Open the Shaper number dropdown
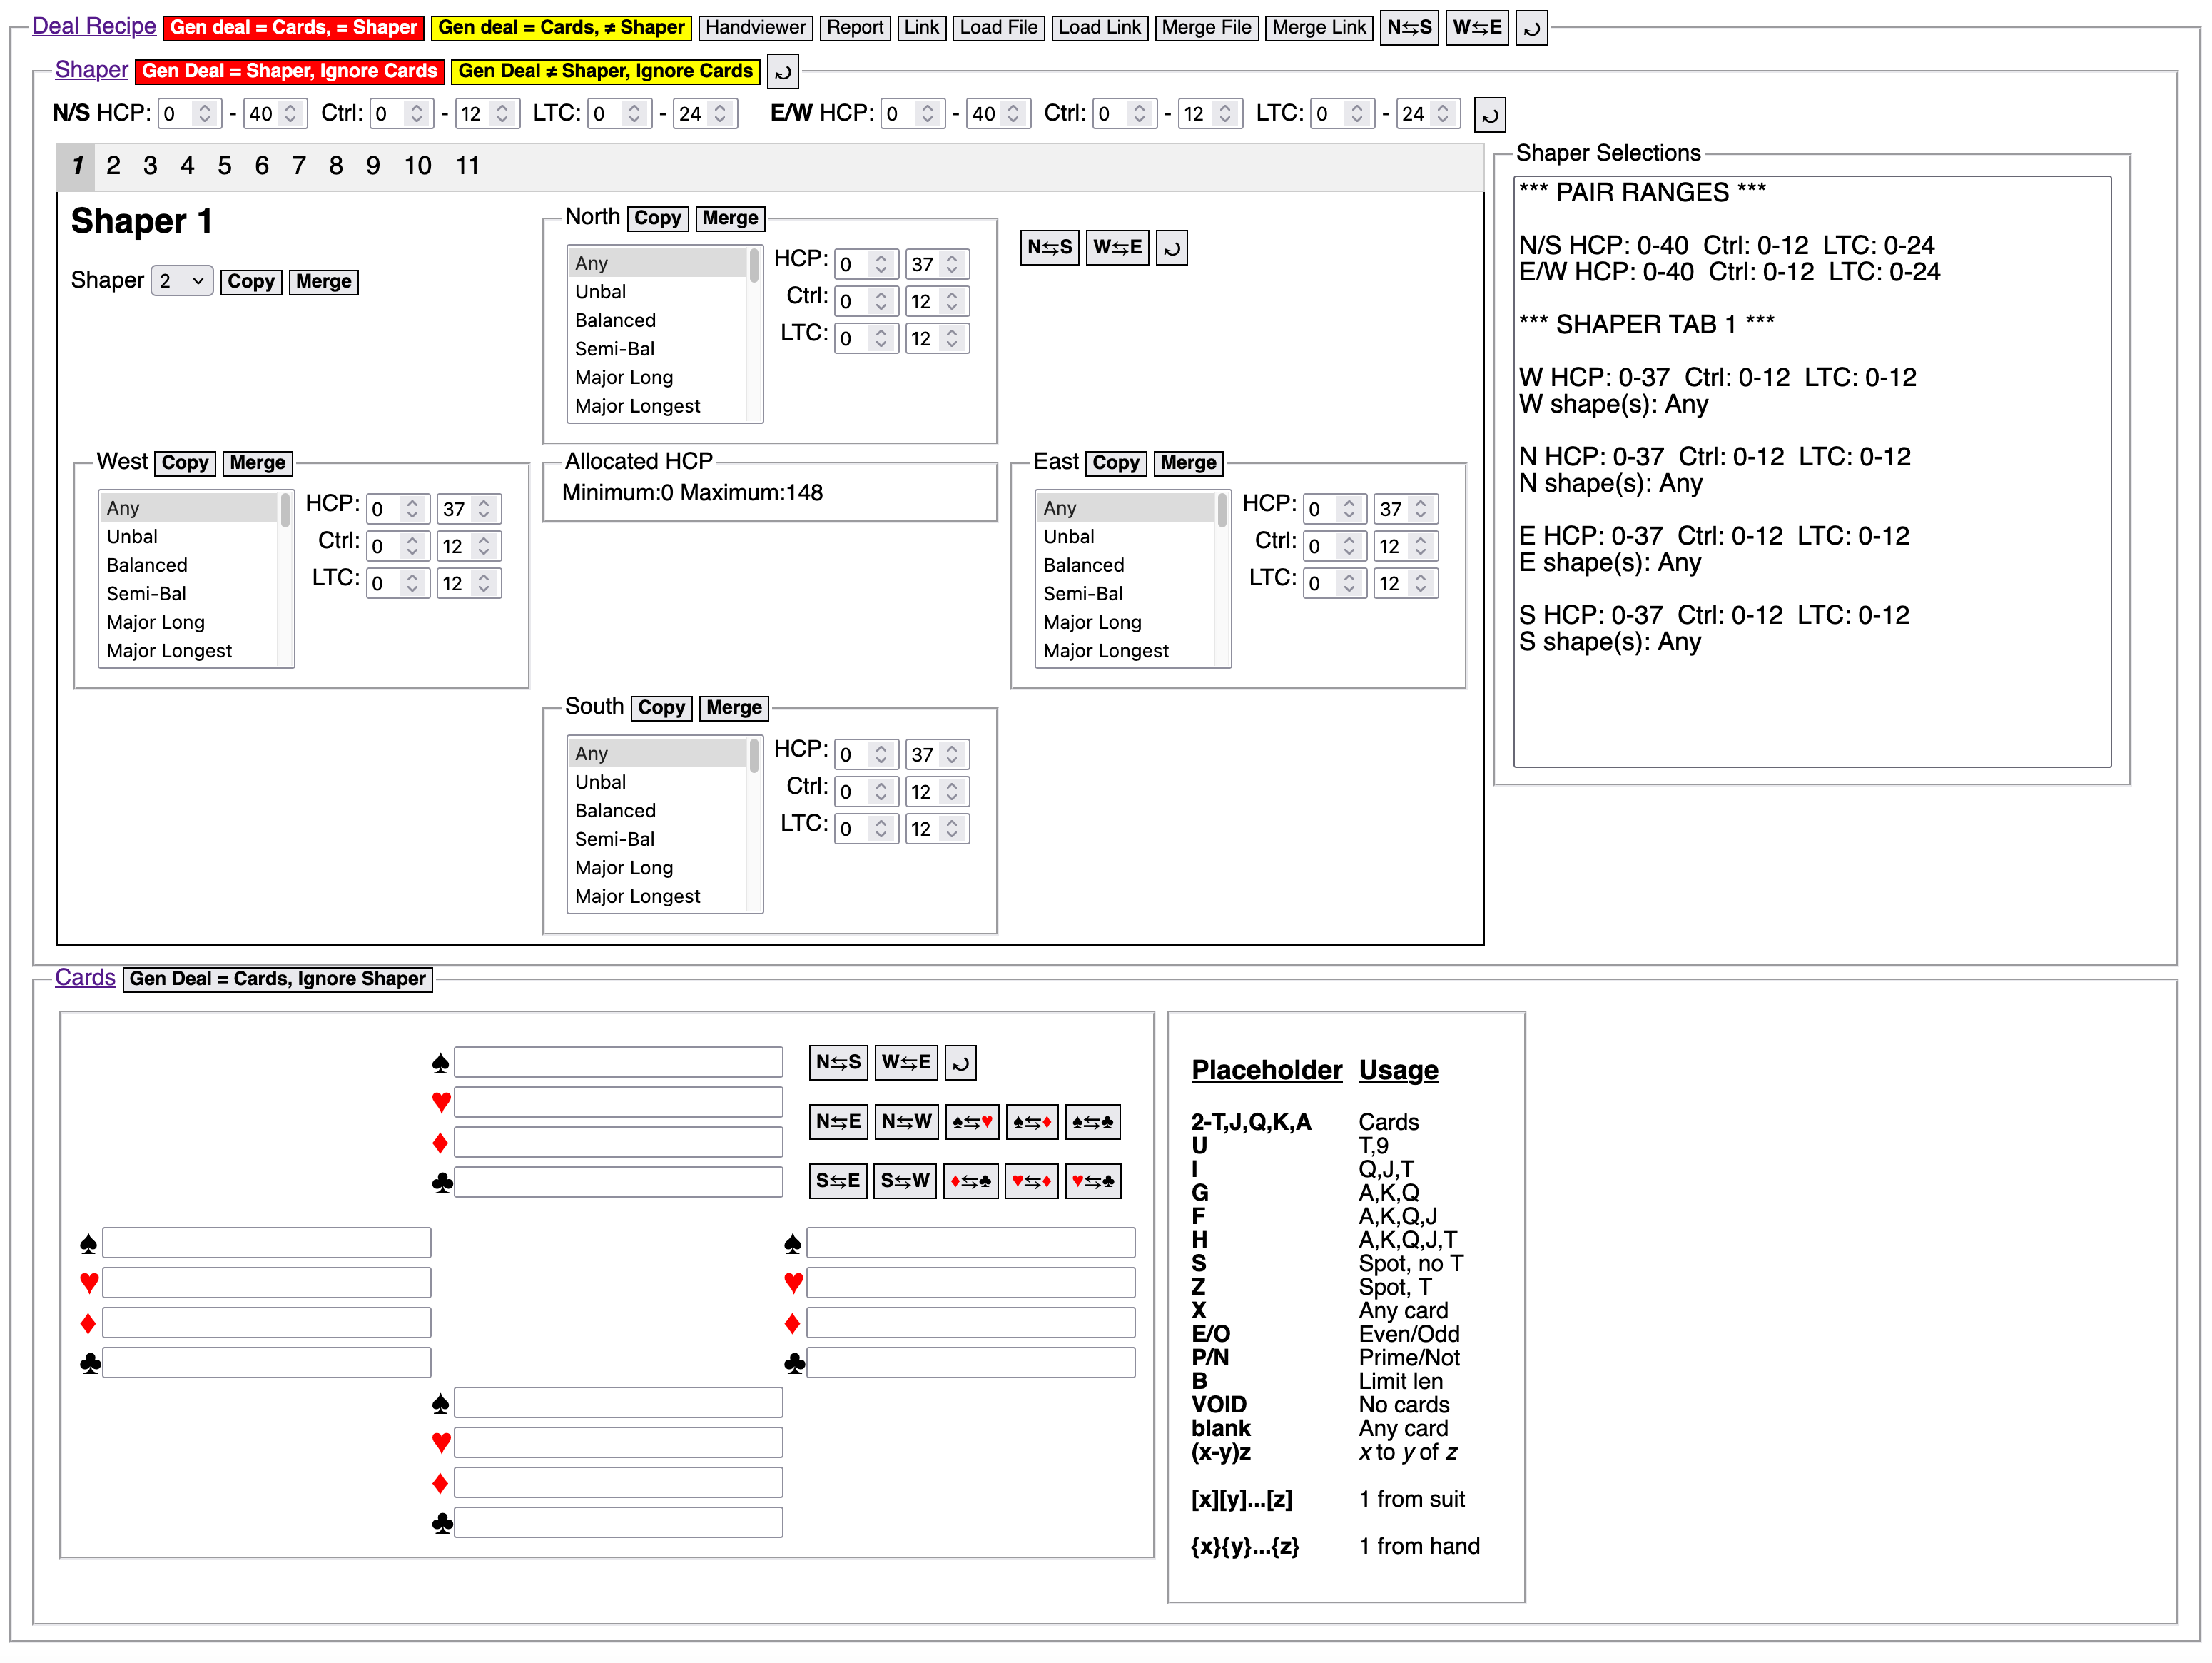The height and width of the screenshot is (1663, 2212). pos(181,281)
